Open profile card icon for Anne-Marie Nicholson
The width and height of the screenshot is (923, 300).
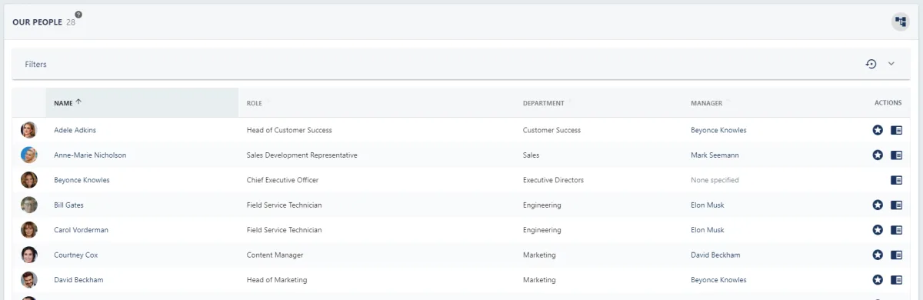896,155
